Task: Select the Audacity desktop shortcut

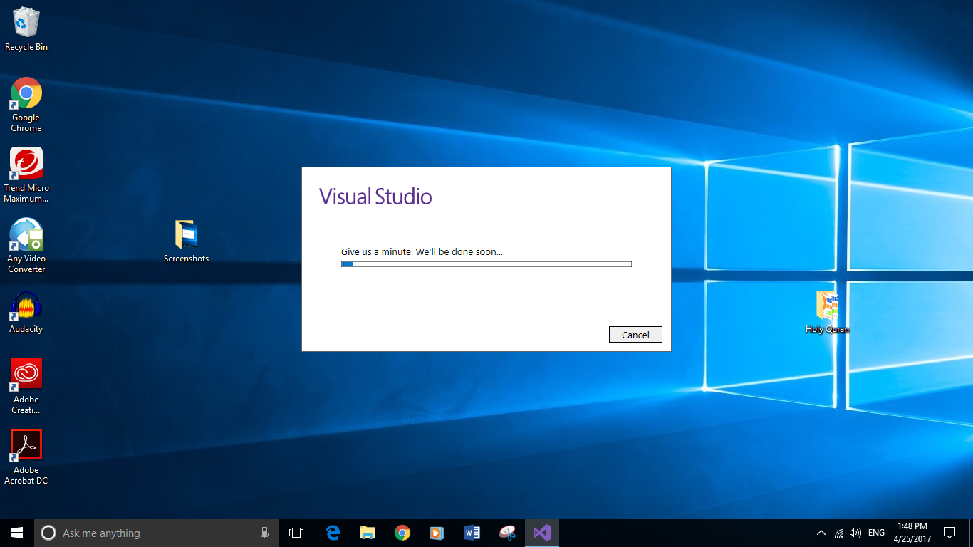Action: click(26, 313)
